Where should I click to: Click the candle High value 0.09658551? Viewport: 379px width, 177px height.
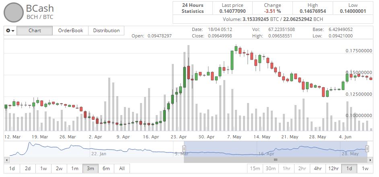pos(280,36)
